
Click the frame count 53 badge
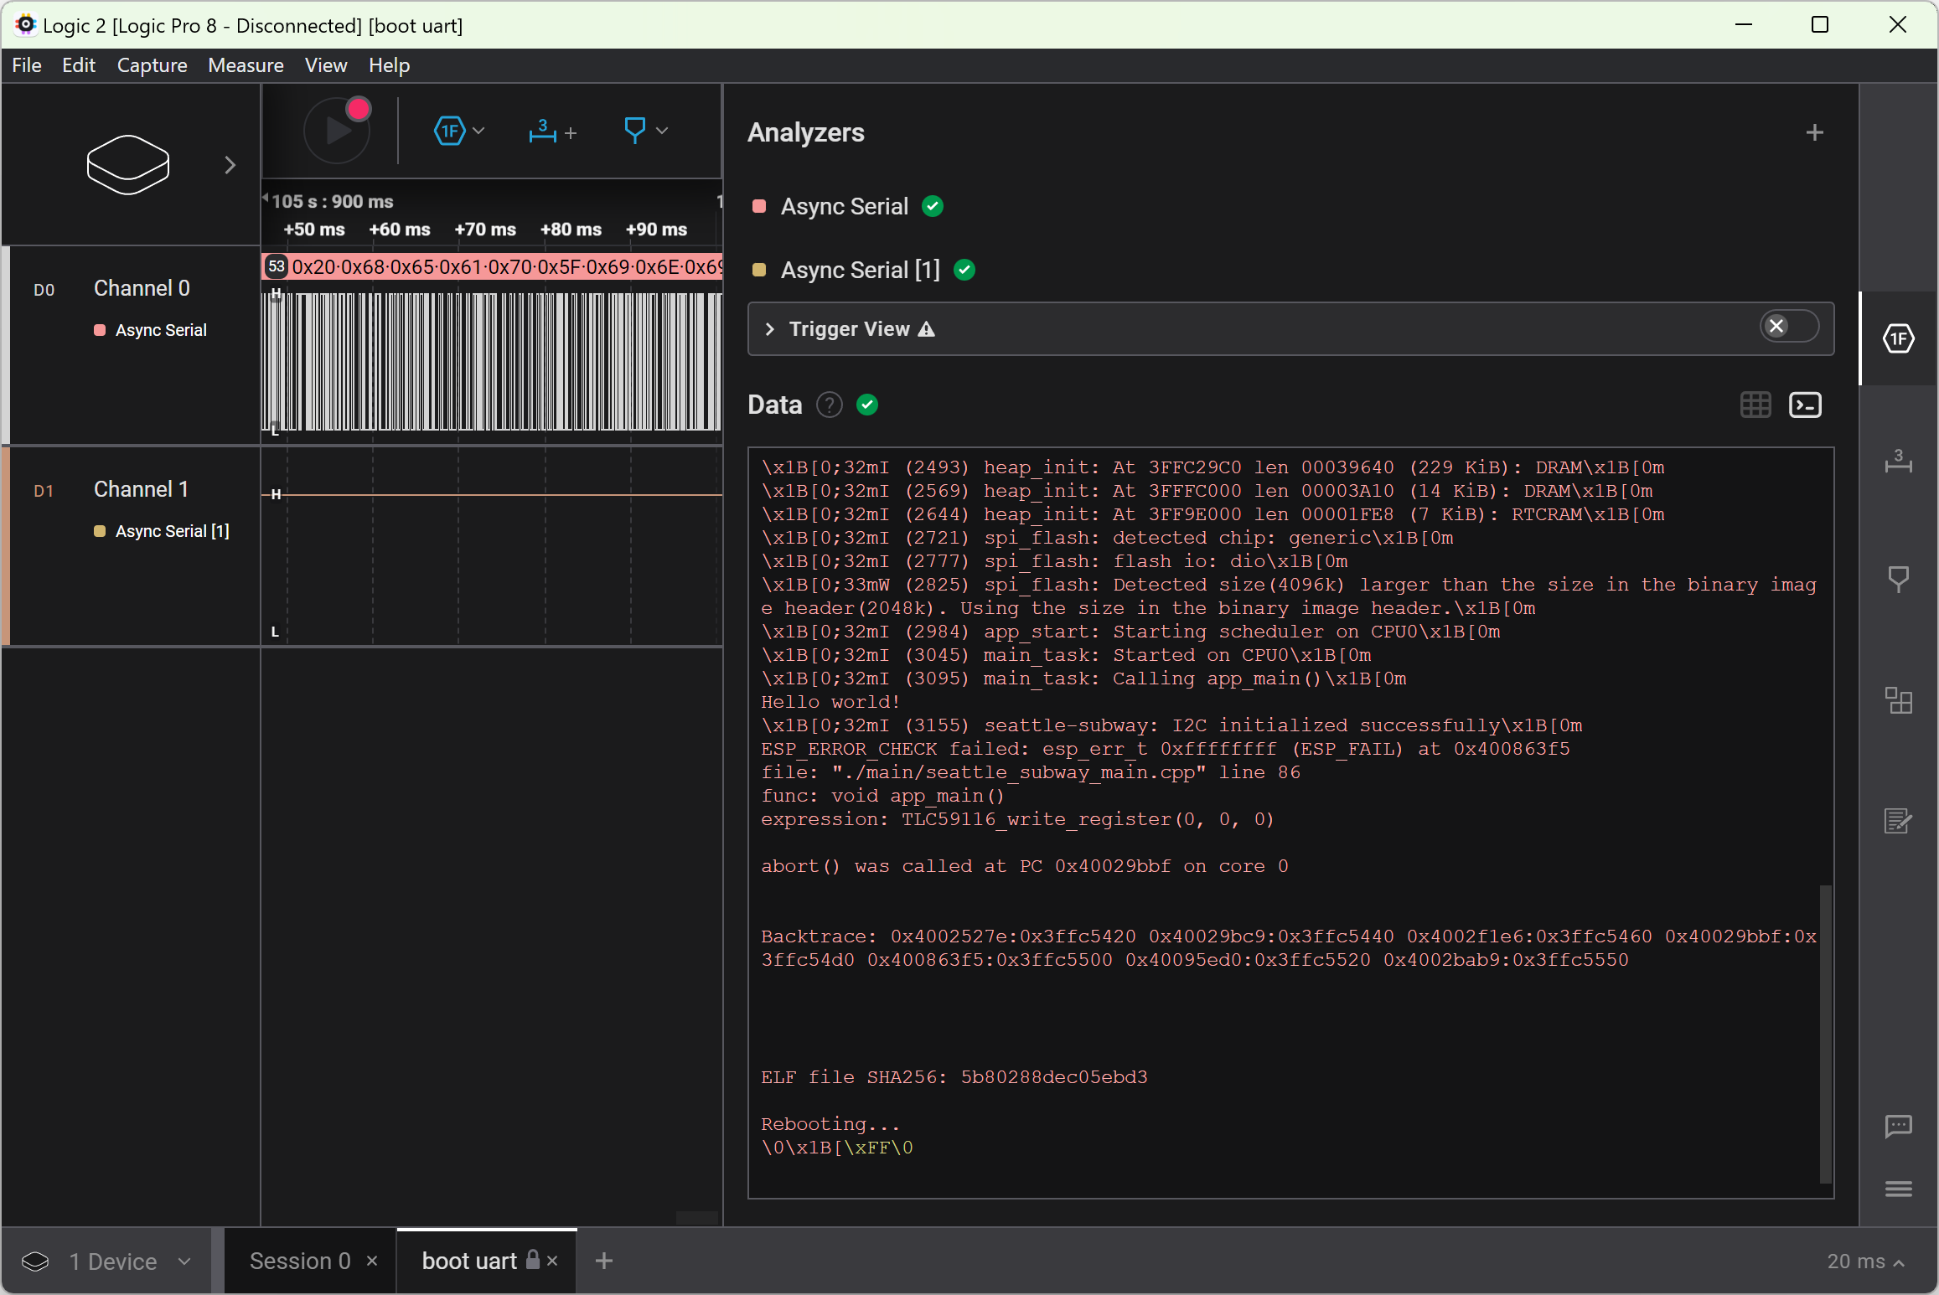277,266
